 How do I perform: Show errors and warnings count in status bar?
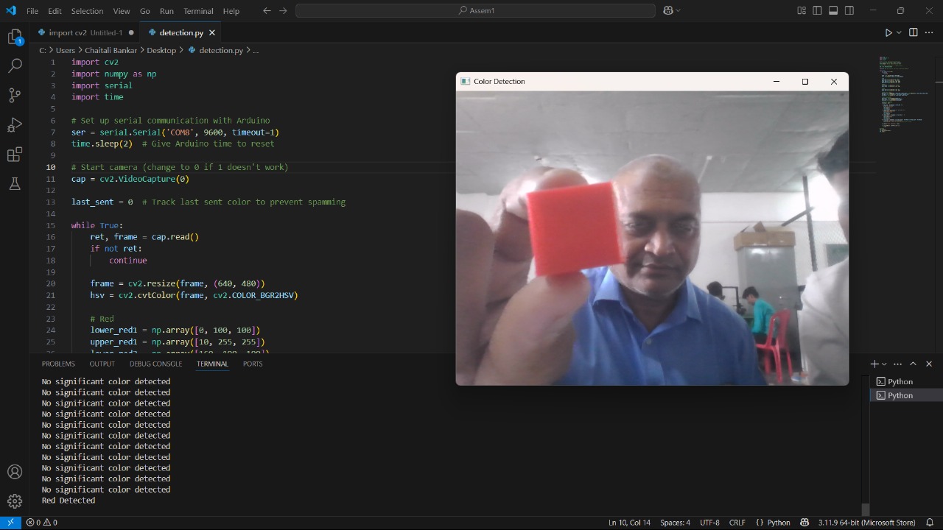point(42,523)
